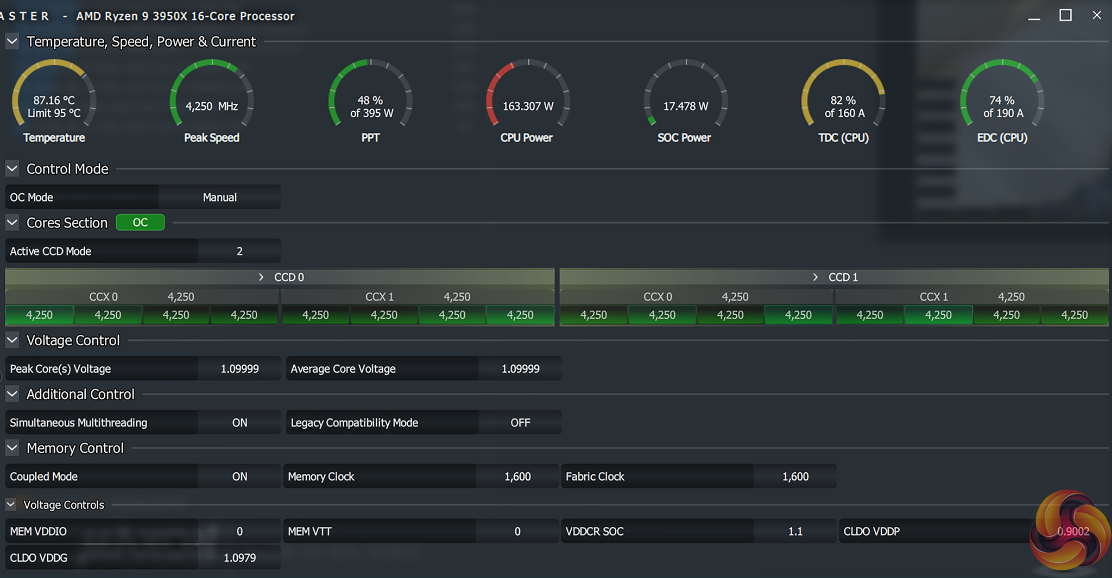Click the Peak Core(s) Voltage value field
This screenshot has height=578, width=1112.
click(239, 369)
